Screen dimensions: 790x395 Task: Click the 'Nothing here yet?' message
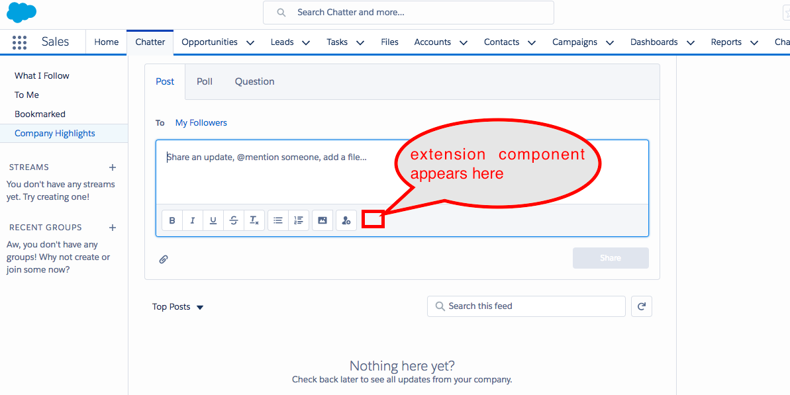pos(402,366)
